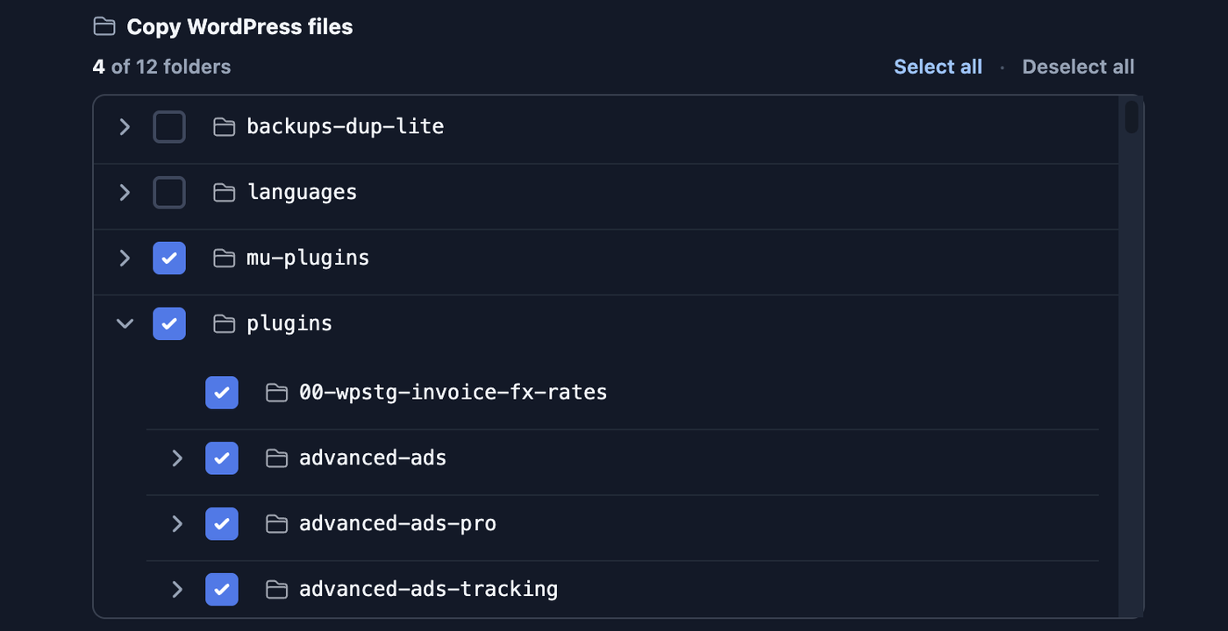
Task: Click the mu-plugins folder icon
Action: pyautogui.click(x=225, y=259)
